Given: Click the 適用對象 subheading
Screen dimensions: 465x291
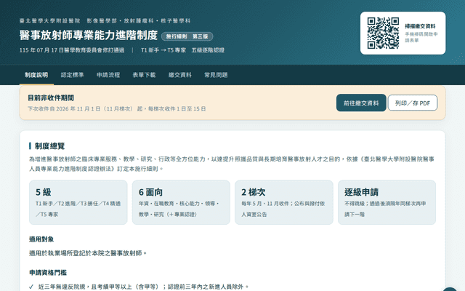Looking at the screenshot, I should click(x=41, y=239).
